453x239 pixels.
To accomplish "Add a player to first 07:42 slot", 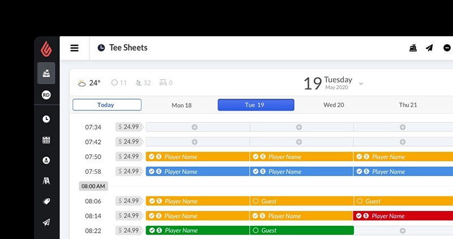I will (195, 142).
